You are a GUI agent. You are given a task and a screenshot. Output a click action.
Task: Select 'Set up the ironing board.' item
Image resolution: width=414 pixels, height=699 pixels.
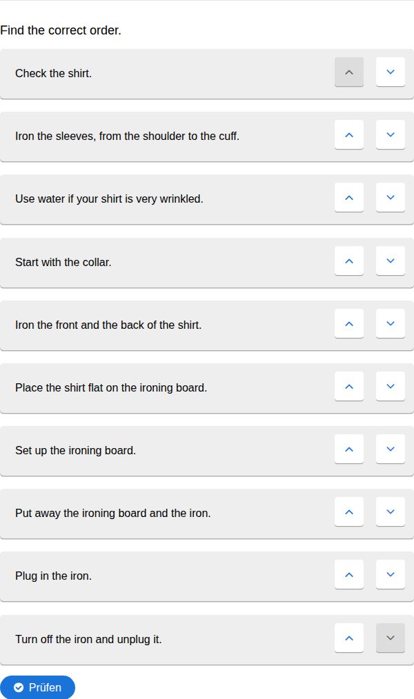click(x=76, y=450)
